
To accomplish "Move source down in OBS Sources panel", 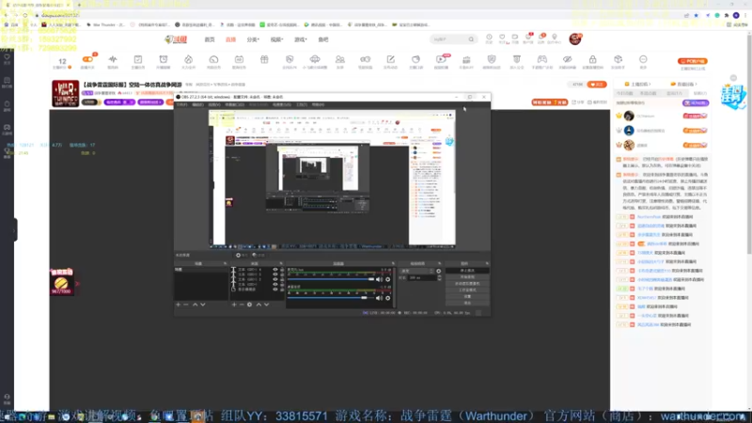I will (x=267, y=305).
